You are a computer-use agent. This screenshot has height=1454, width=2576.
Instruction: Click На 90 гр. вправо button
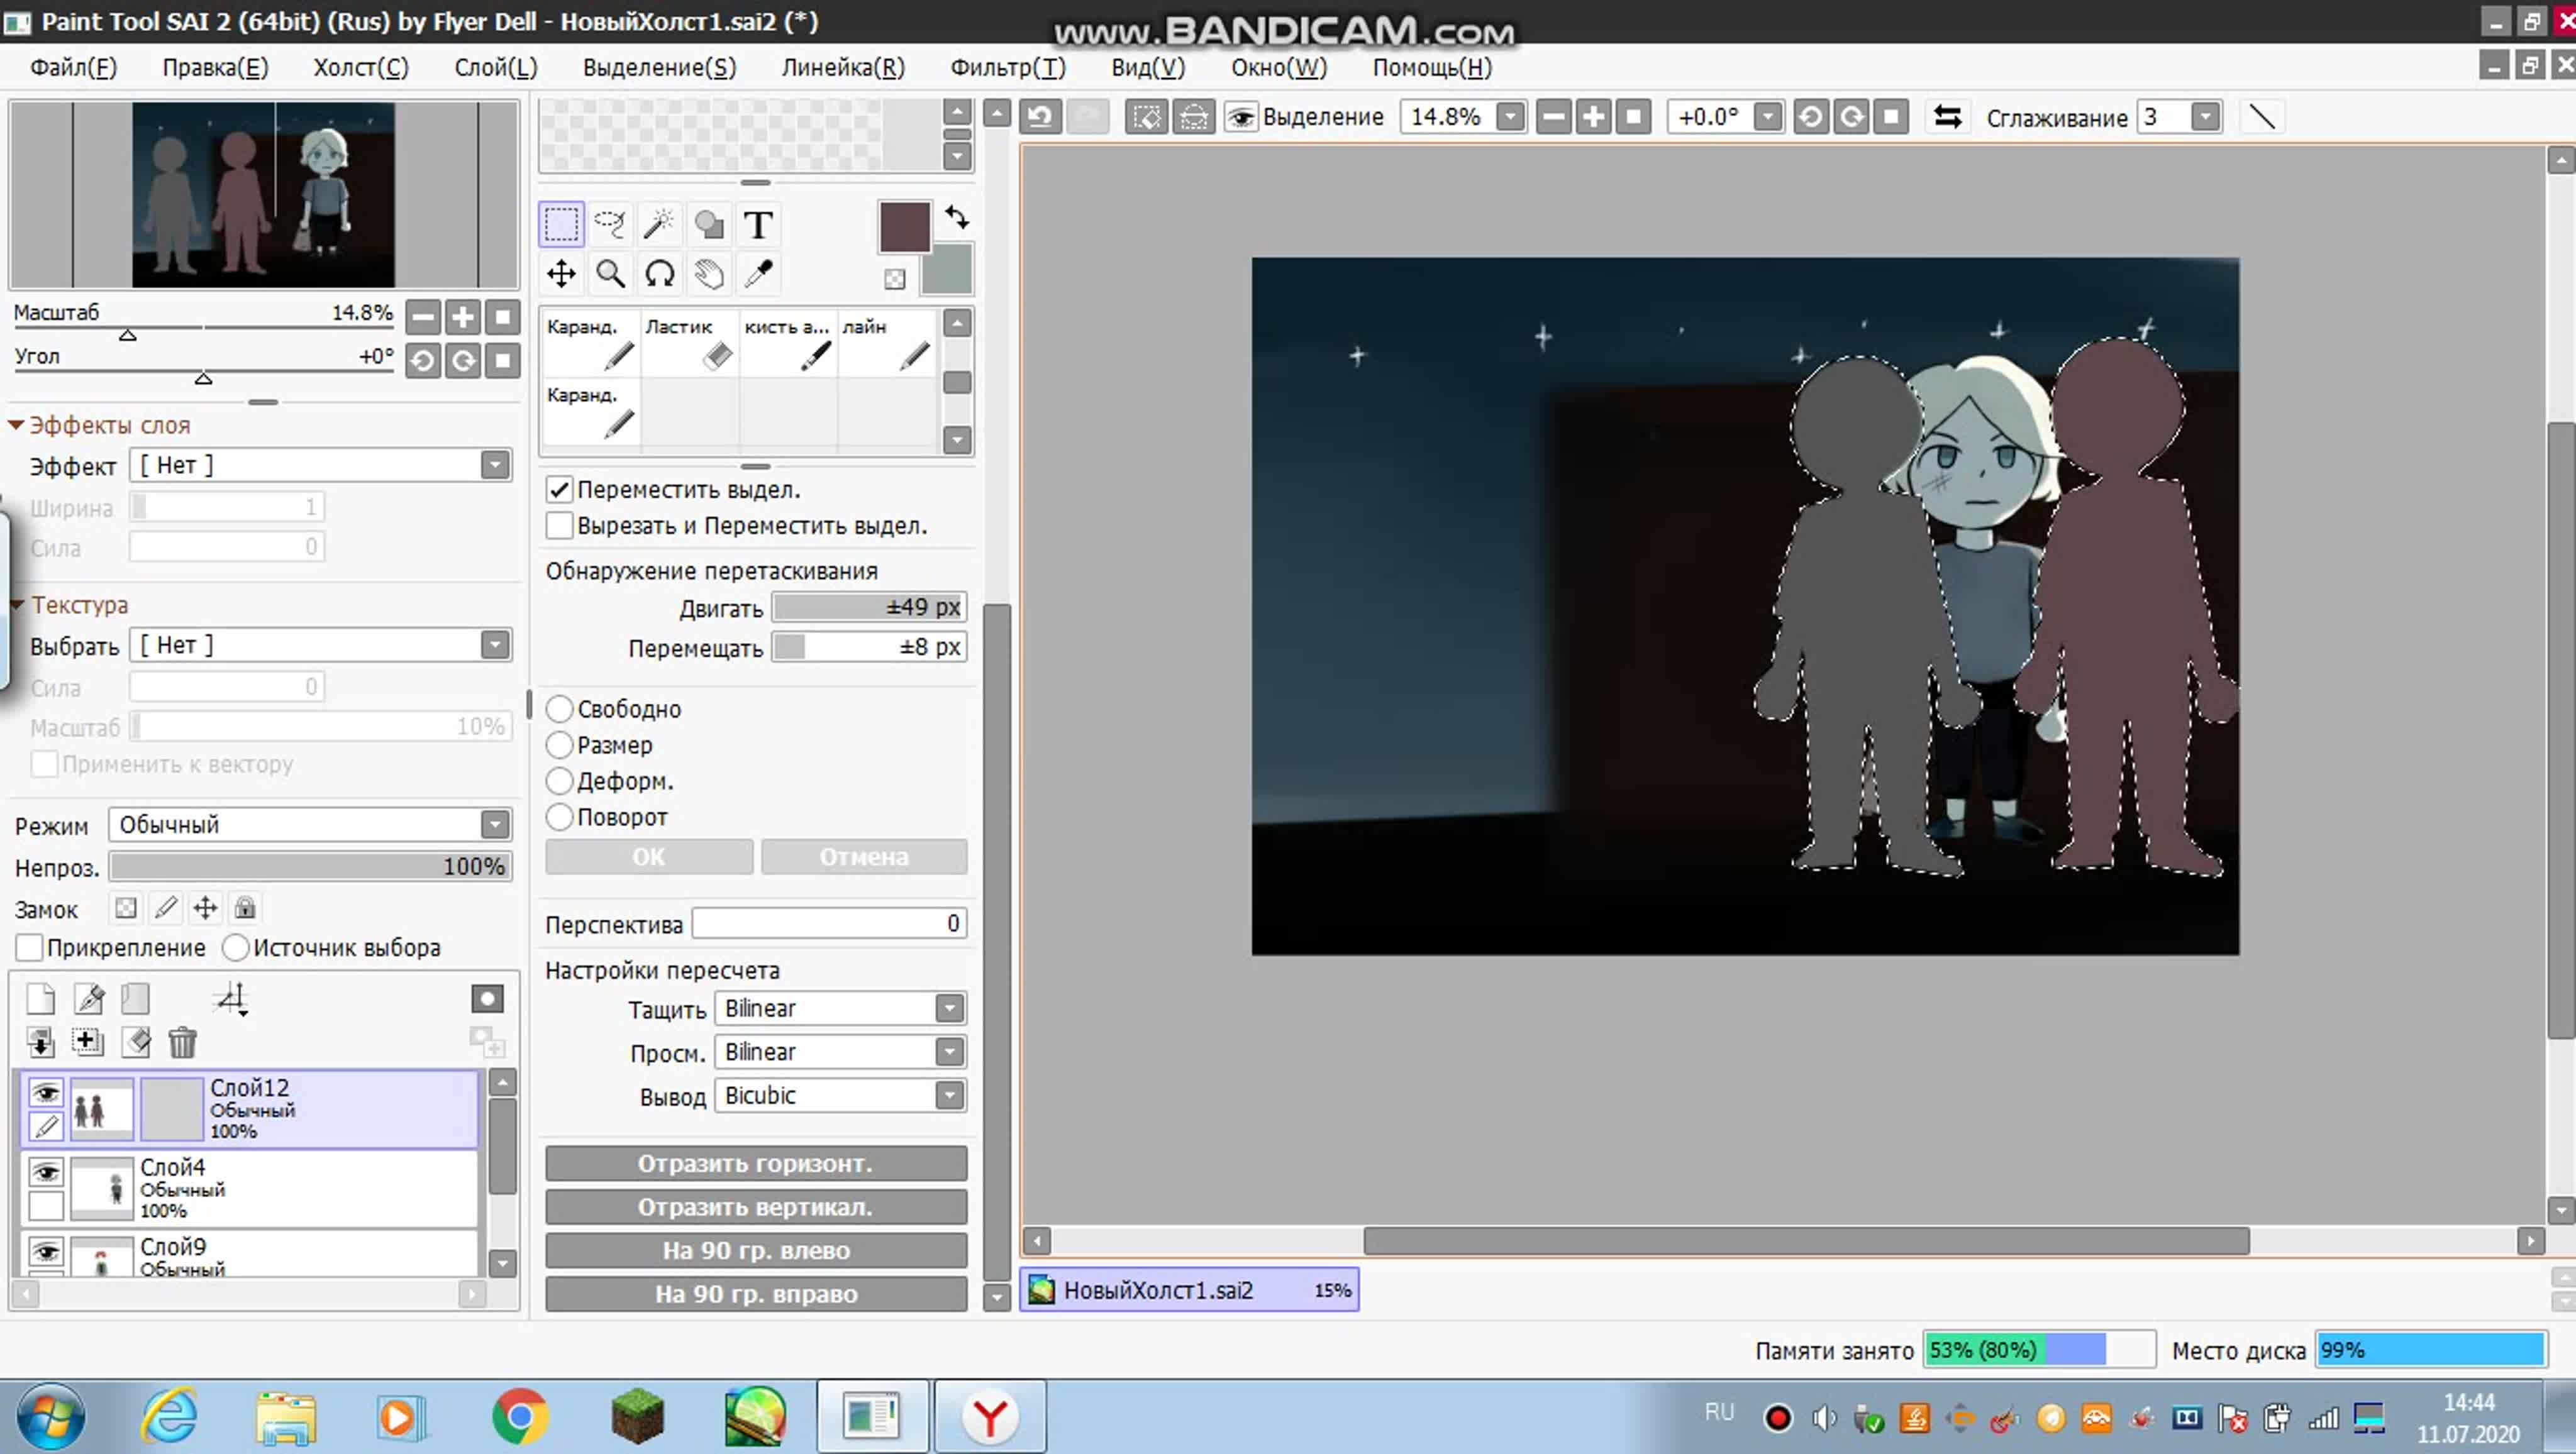[756, 1294]
